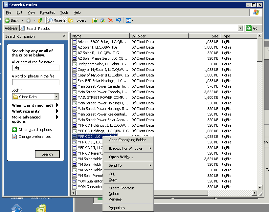This screenshot has width=269, height=212.
Task: Click the Up One Level folder icon
Action: 40,20
